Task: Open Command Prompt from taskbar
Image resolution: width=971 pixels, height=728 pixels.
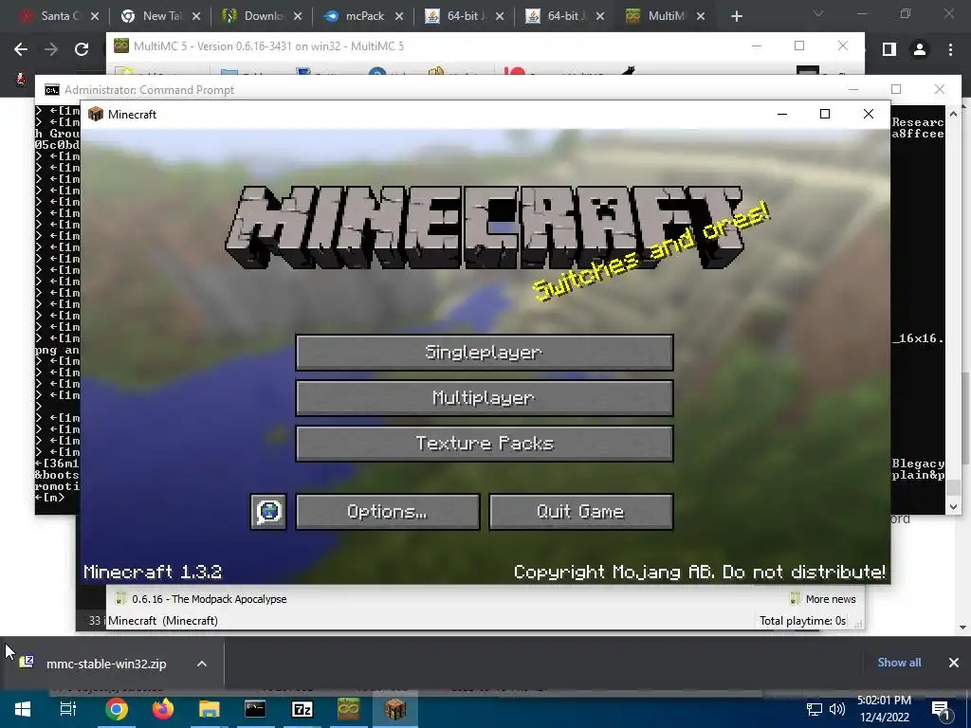Action: (255, 709)
